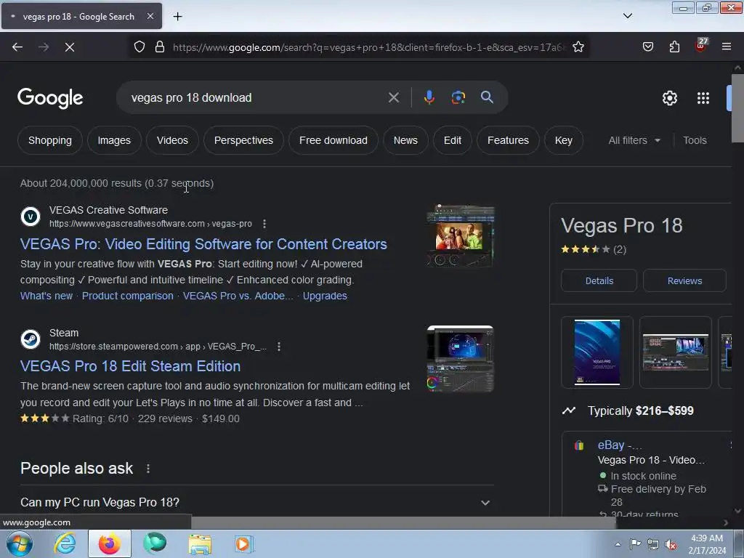The image size is (744, 558).
Task: Click the Steam site favicon
Action: click(31, 340)
